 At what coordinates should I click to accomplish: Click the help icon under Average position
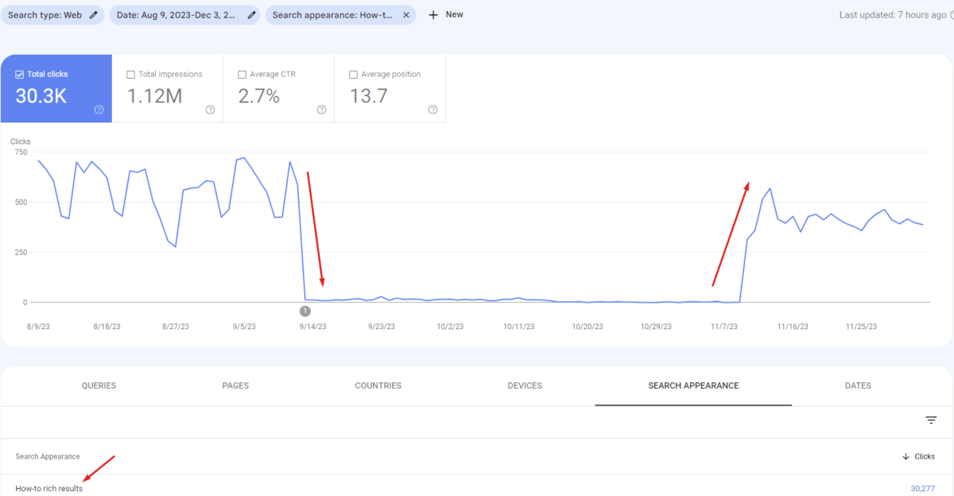[432, 109]
